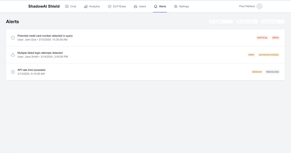Image resolution: width=291 pixels, height=153 pixels.
Task: Click circled X icon of API rate alert
Action: tap(13, 72)
